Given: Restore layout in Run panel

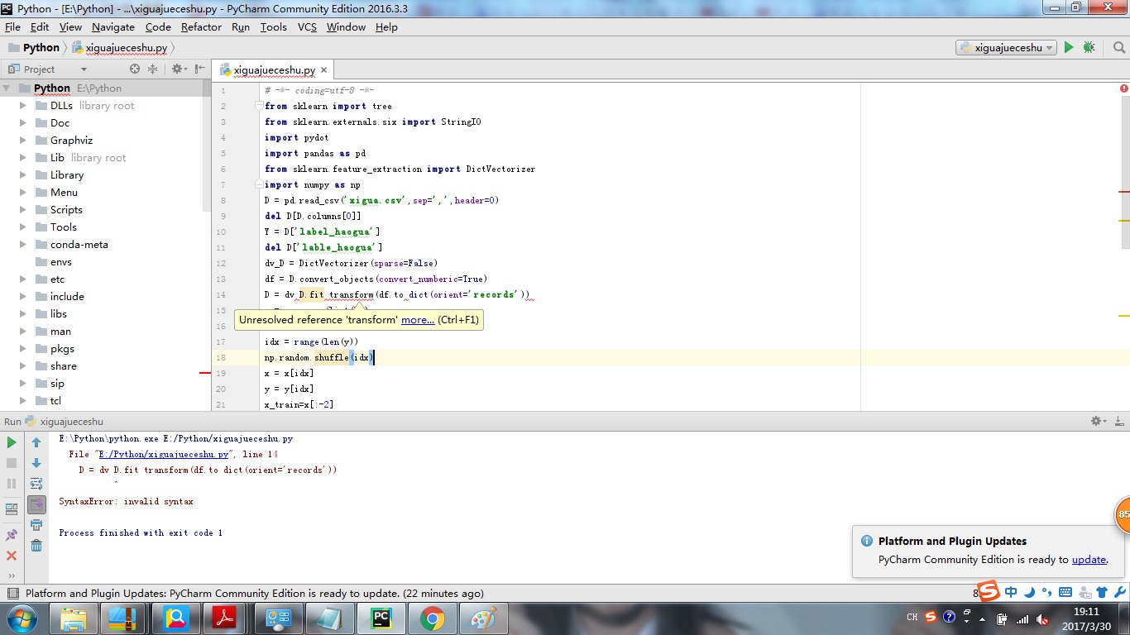Looking at the screenshot, I should pos(12,509).
